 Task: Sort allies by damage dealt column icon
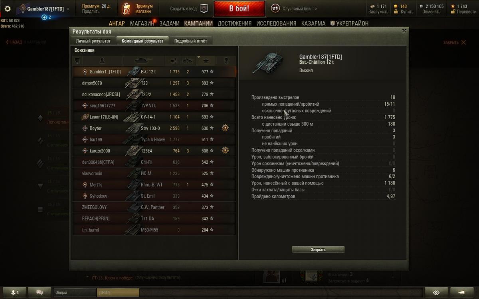[x=173, y=61]
